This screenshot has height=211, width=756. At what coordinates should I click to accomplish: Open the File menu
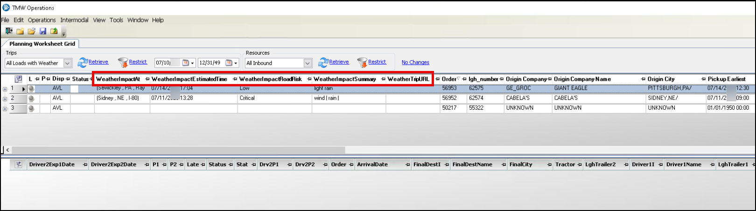pos(5,20)
